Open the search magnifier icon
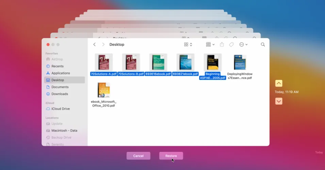The image size is (325, 170). click(x=263, y=45)
